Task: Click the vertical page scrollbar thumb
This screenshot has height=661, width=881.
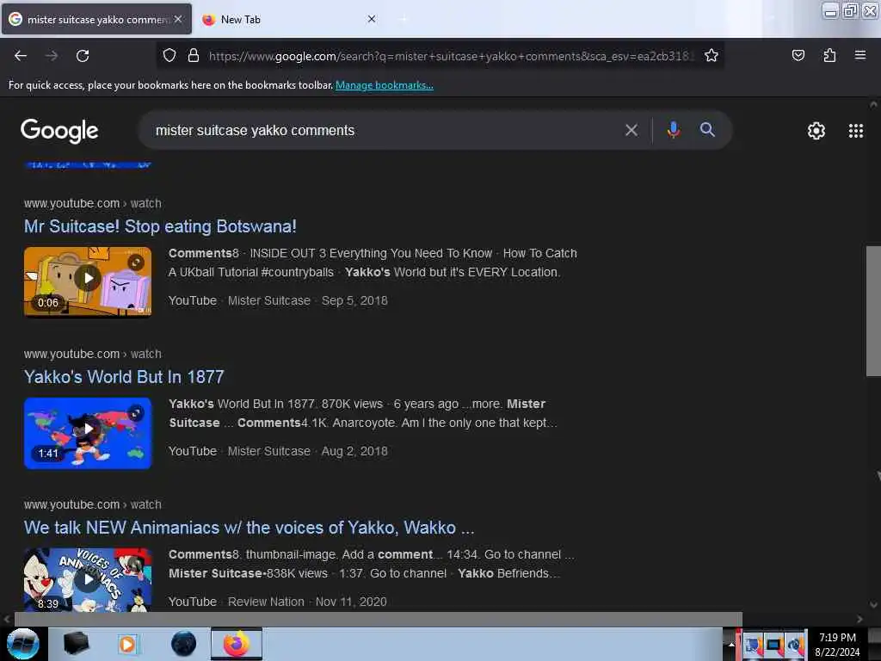Action: tap(873, 311)
